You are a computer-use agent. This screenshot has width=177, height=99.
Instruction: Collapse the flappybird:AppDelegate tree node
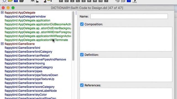(2, 12)
